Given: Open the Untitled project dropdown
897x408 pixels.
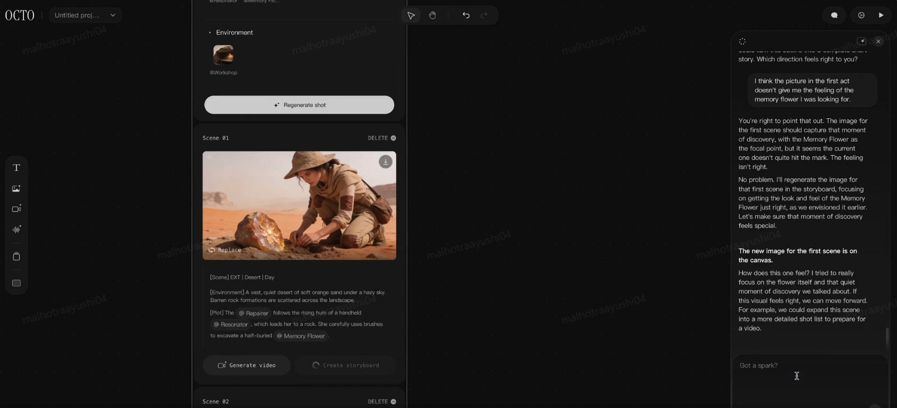Looking at the screenshot, I should (x=85, y=15).
